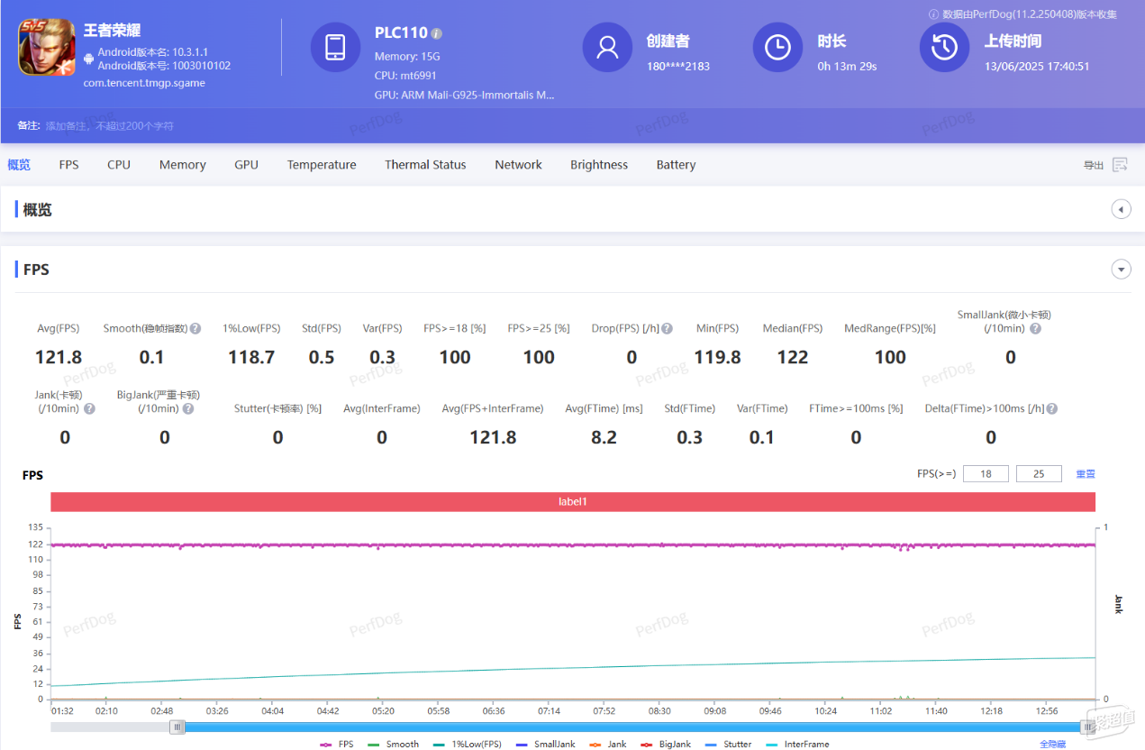Open help icon for SmallJank(微小卡顿) /10min
Viewport: 1145px width, 750px height.
1035,329
